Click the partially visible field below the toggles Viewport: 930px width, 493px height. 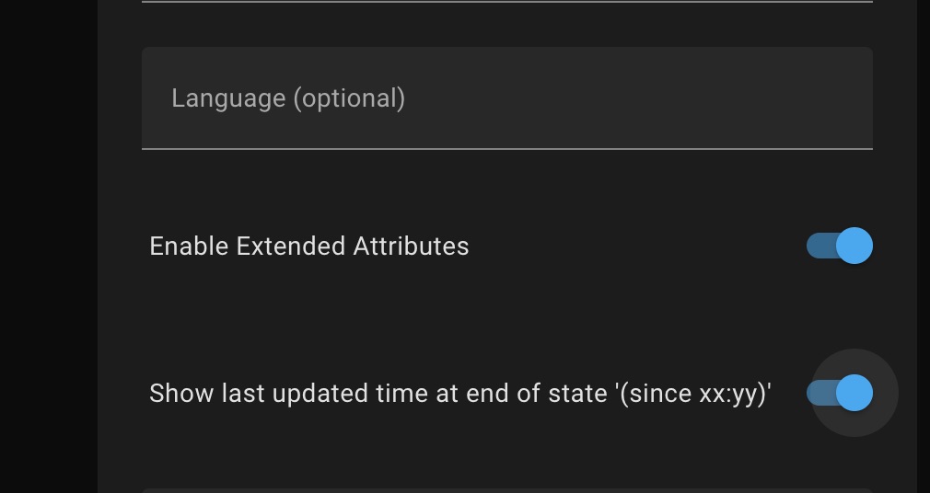click(x=506, y=490)
